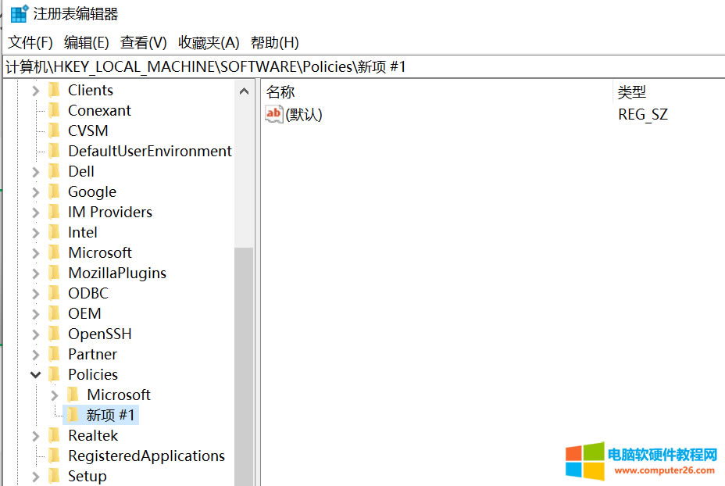Open the 文件(F) menu
Screen dimensions: 725x486
(x=30, y=42)
